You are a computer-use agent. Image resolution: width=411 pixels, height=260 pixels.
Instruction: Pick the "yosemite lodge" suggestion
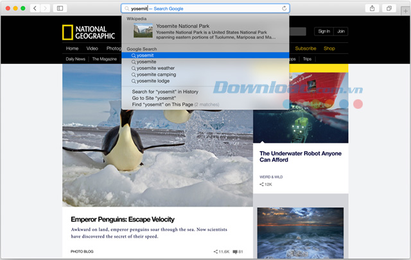click(x=205, y=81)
